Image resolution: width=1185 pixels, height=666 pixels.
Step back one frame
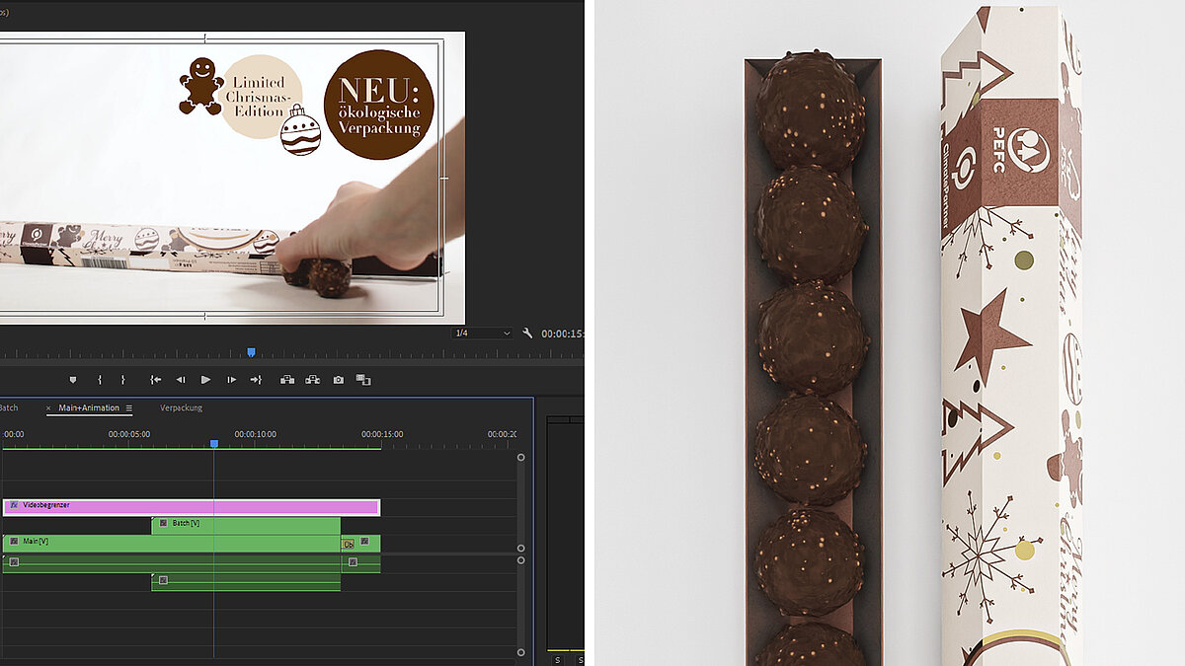click(181, 380)
